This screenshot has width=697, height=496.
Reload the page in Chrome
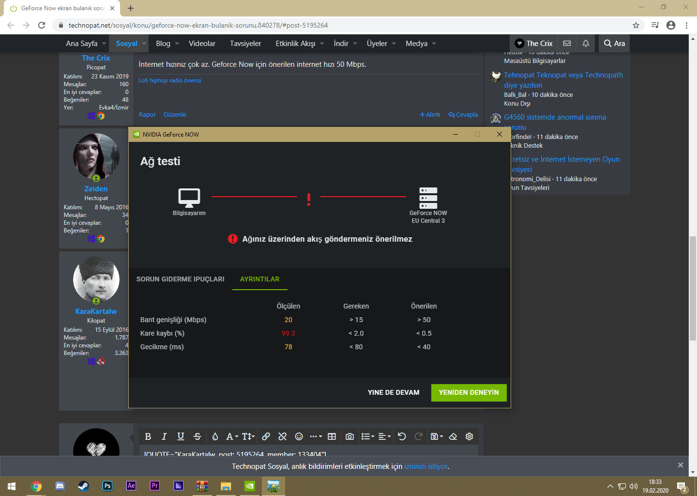42,25
